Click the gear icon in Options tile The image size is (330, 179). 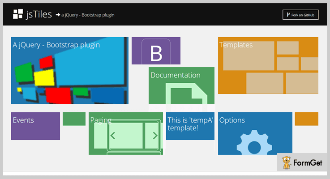tap(254, 142)
